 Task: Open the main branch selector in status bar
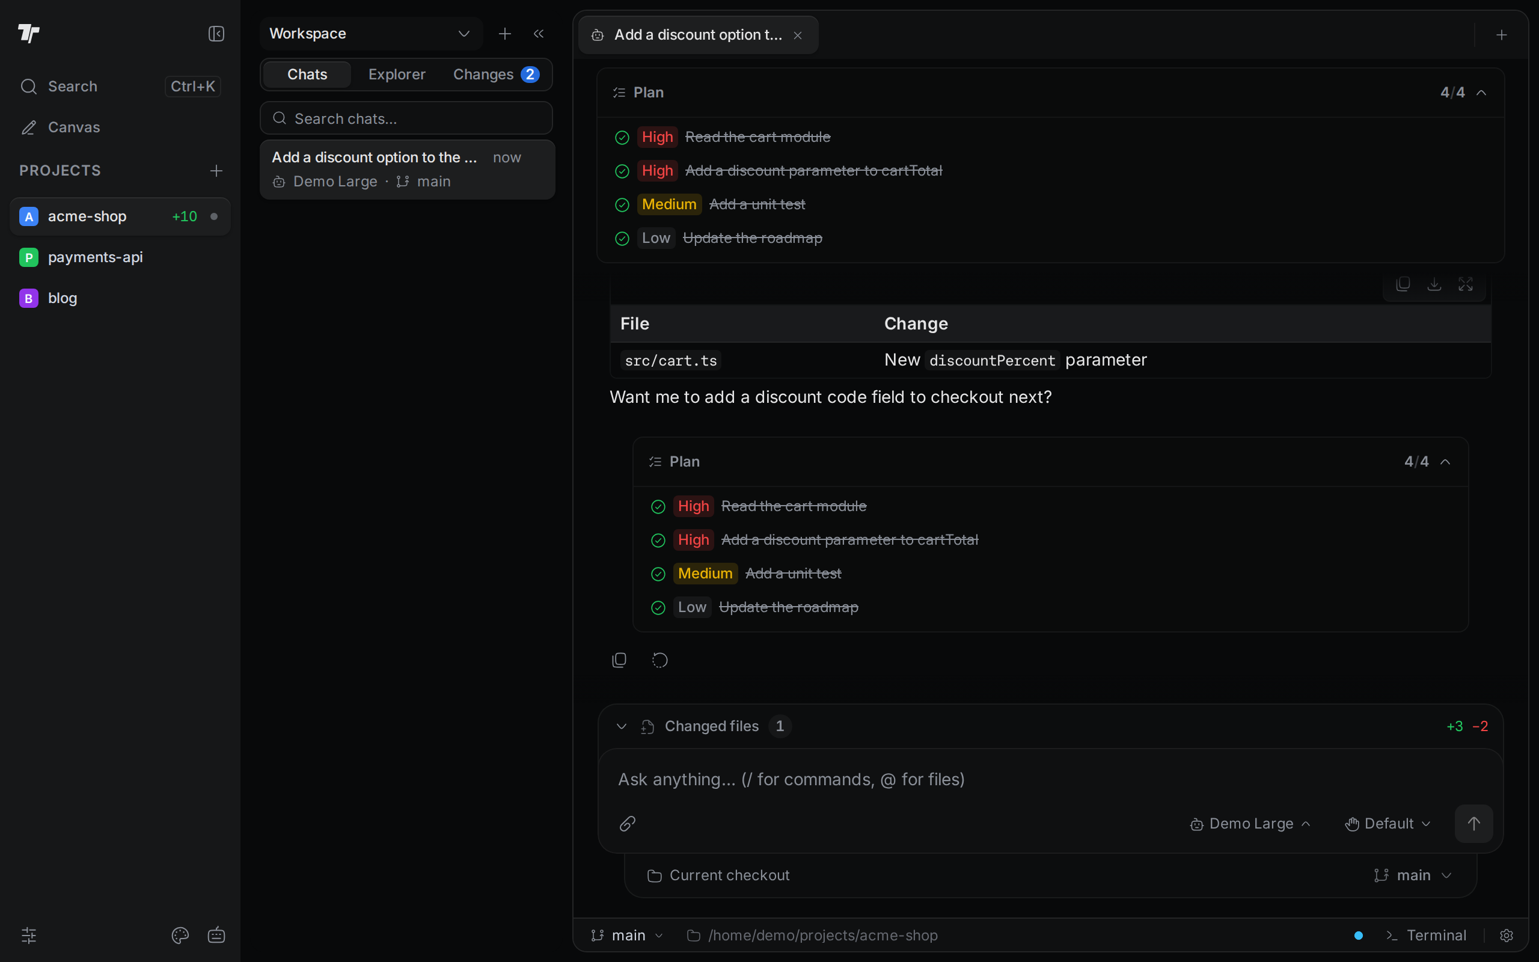(626, 936)
